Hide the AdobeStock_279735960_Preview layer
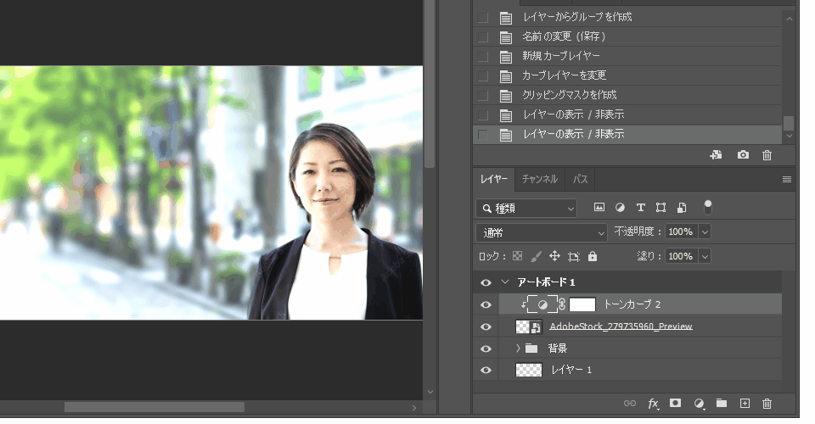The height and width of the screenshot is (424, 815). [x=486, y=326]
